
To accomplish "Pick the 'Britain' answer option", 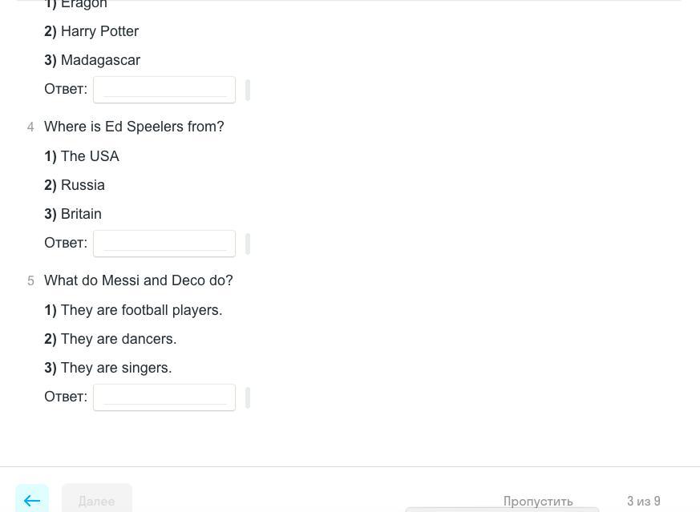I will [81, 214].
